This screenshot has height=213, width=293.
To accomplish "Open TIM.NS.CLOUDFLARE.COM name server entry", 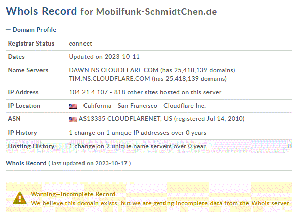I will click(109, 79).
